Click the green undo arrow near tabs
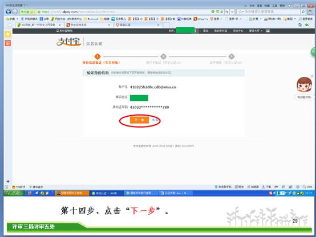 pos(307,24)
